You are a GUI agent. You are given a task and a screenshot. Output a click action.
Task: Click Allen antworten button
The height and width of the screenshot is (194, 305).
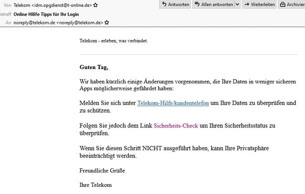point(214,4)
